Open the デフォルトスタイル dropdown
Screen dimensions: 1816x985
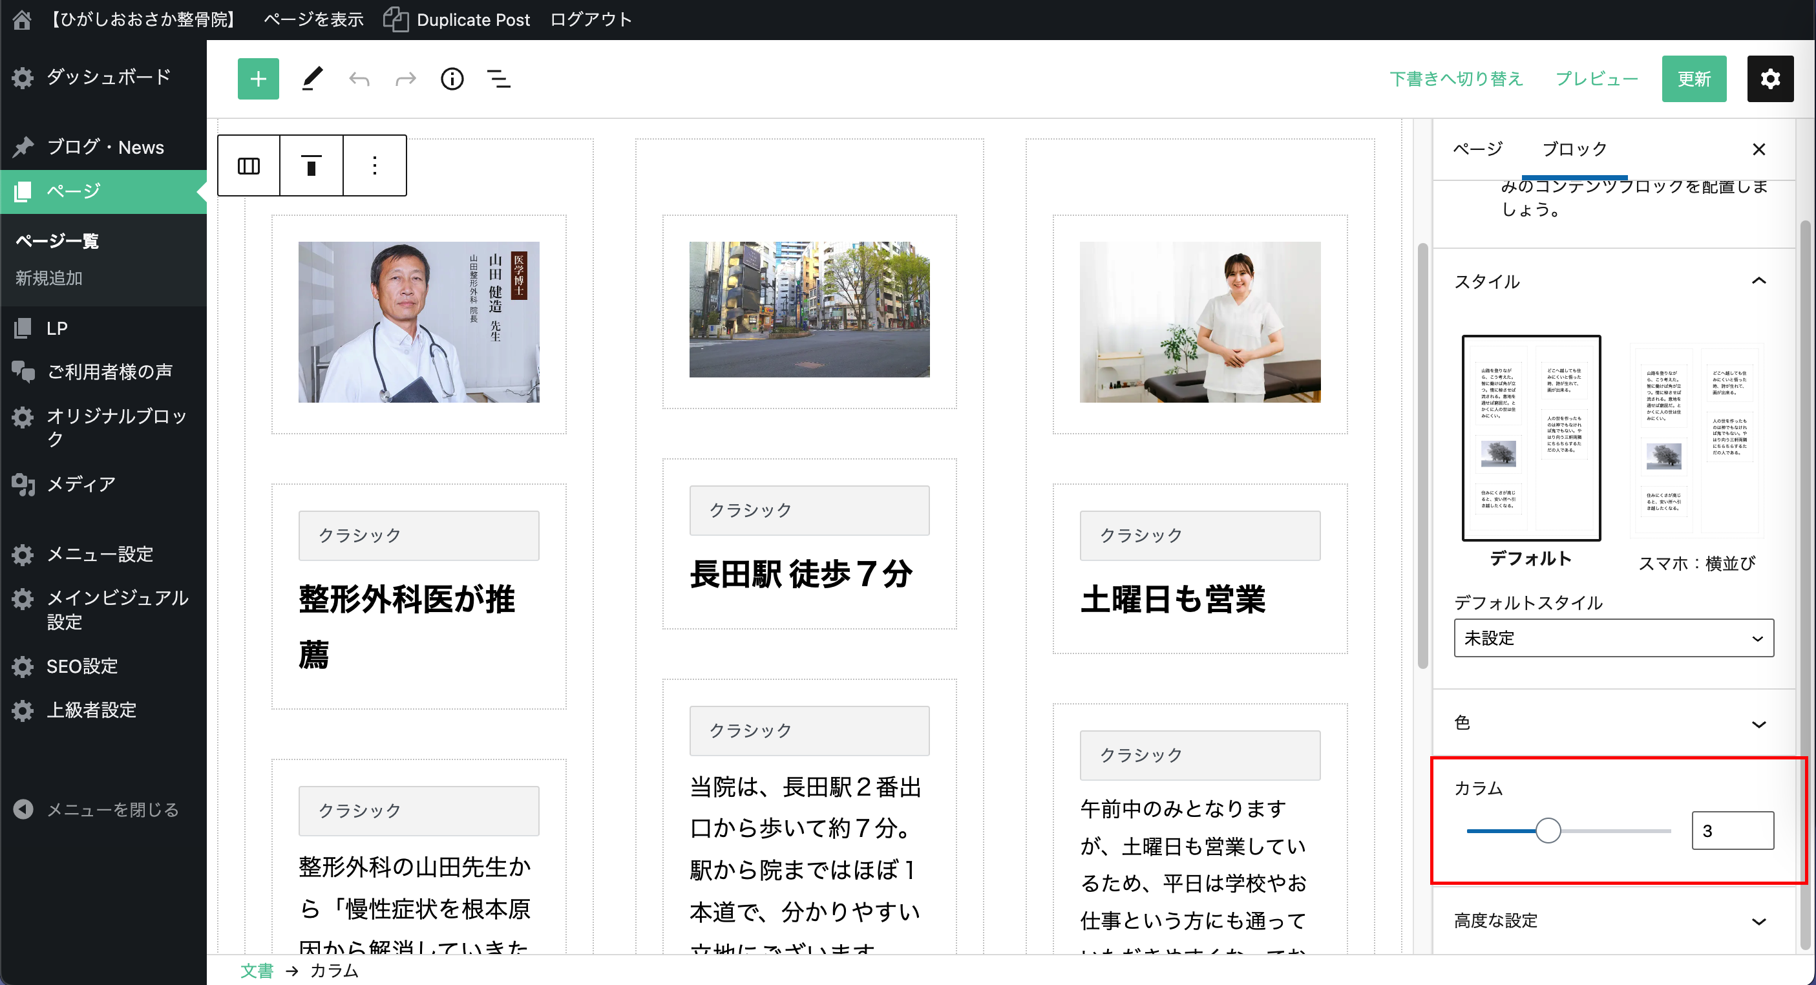click(x=1613, y=638)
